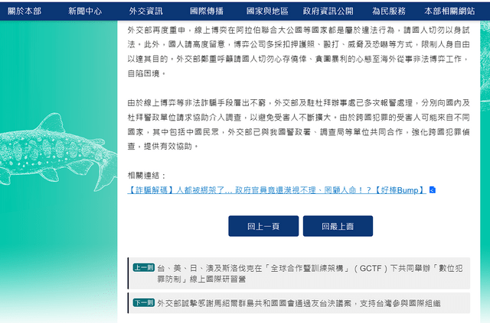Click the 下一則 label badge
Image resolution: width=490 pixels, height=323 pixels.
[x=144, y=302]
